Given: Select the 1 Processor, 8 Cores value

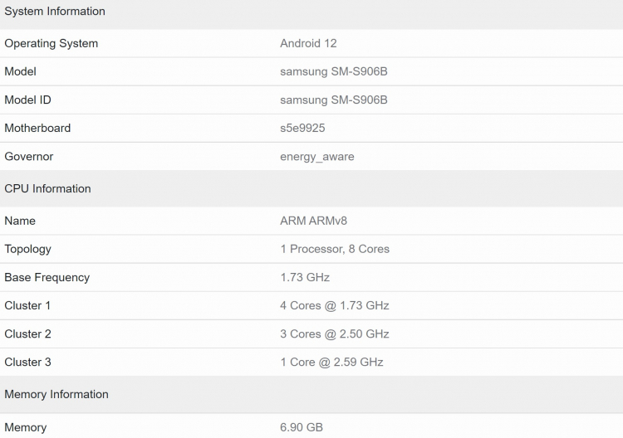Looking at the screenshot, I should [335, 249].
